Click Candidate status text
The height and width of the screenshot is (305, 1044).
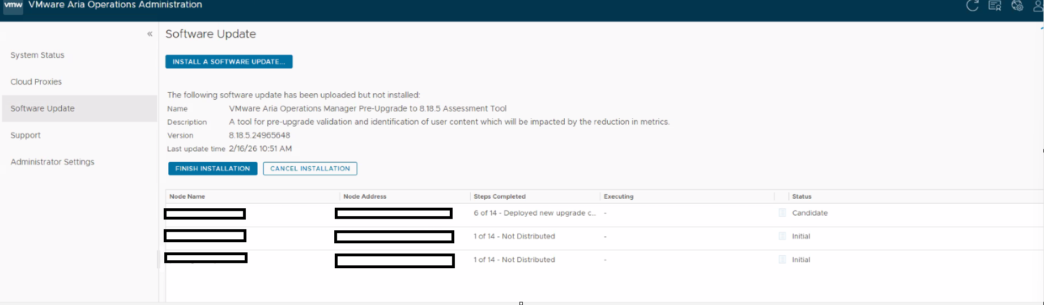click(x=810, y=213)
